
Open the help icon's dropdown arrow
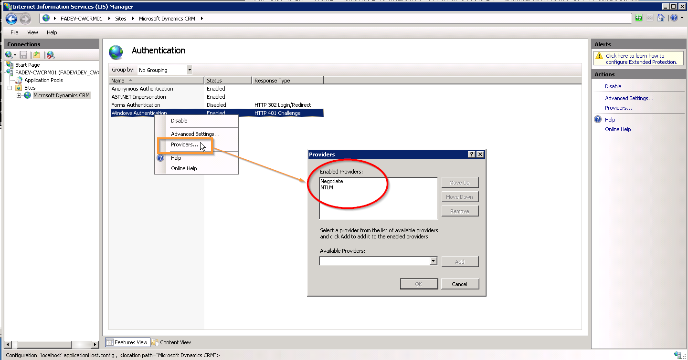click(681, 18)
